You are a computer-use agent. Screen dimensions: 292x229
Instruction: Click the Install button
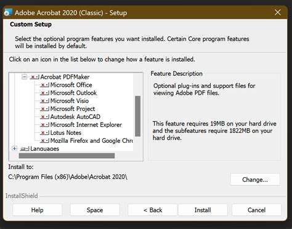click(x=203, y=210)
